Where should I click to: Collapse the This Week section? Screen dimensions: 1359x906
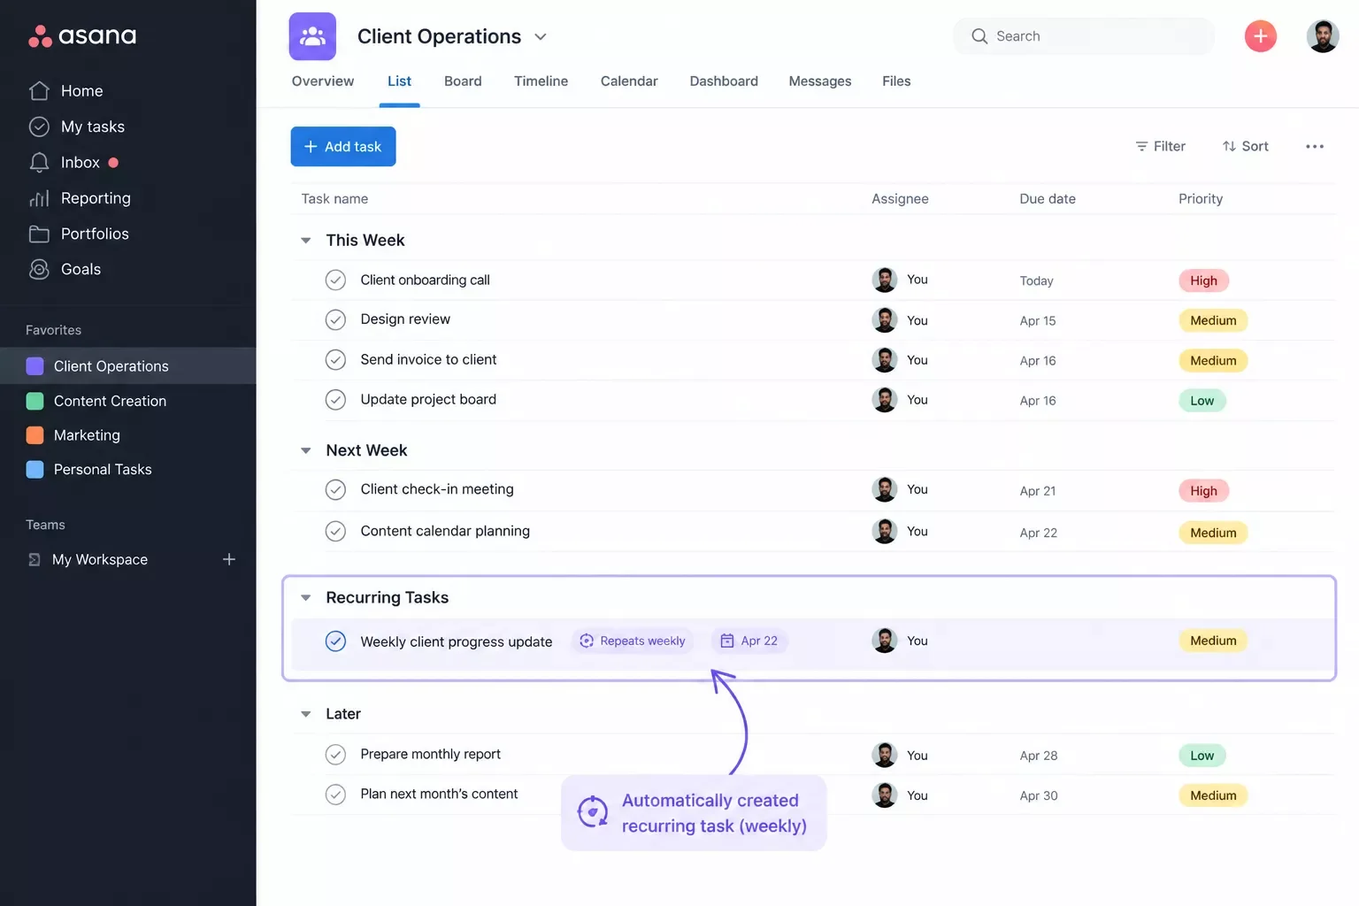click(306, 241)
